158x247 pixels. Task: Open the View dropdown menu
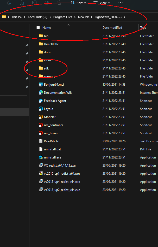(x=102, y=3)
